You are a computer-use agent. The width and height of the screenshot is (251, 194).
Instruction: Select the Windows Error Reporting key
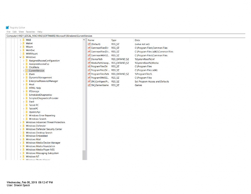(x=42, y=115)
